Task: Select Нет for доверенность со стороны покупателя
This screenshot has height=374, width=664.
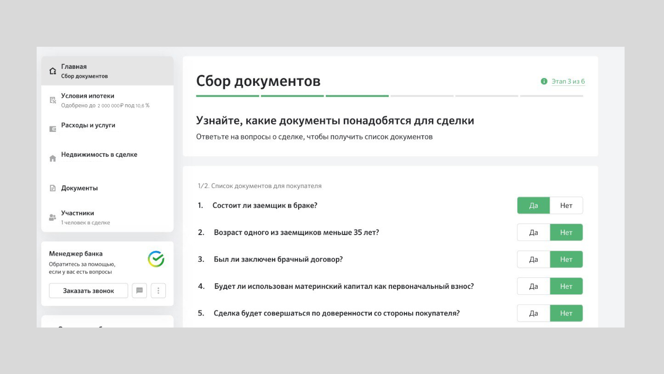Action: pos(566,313)
